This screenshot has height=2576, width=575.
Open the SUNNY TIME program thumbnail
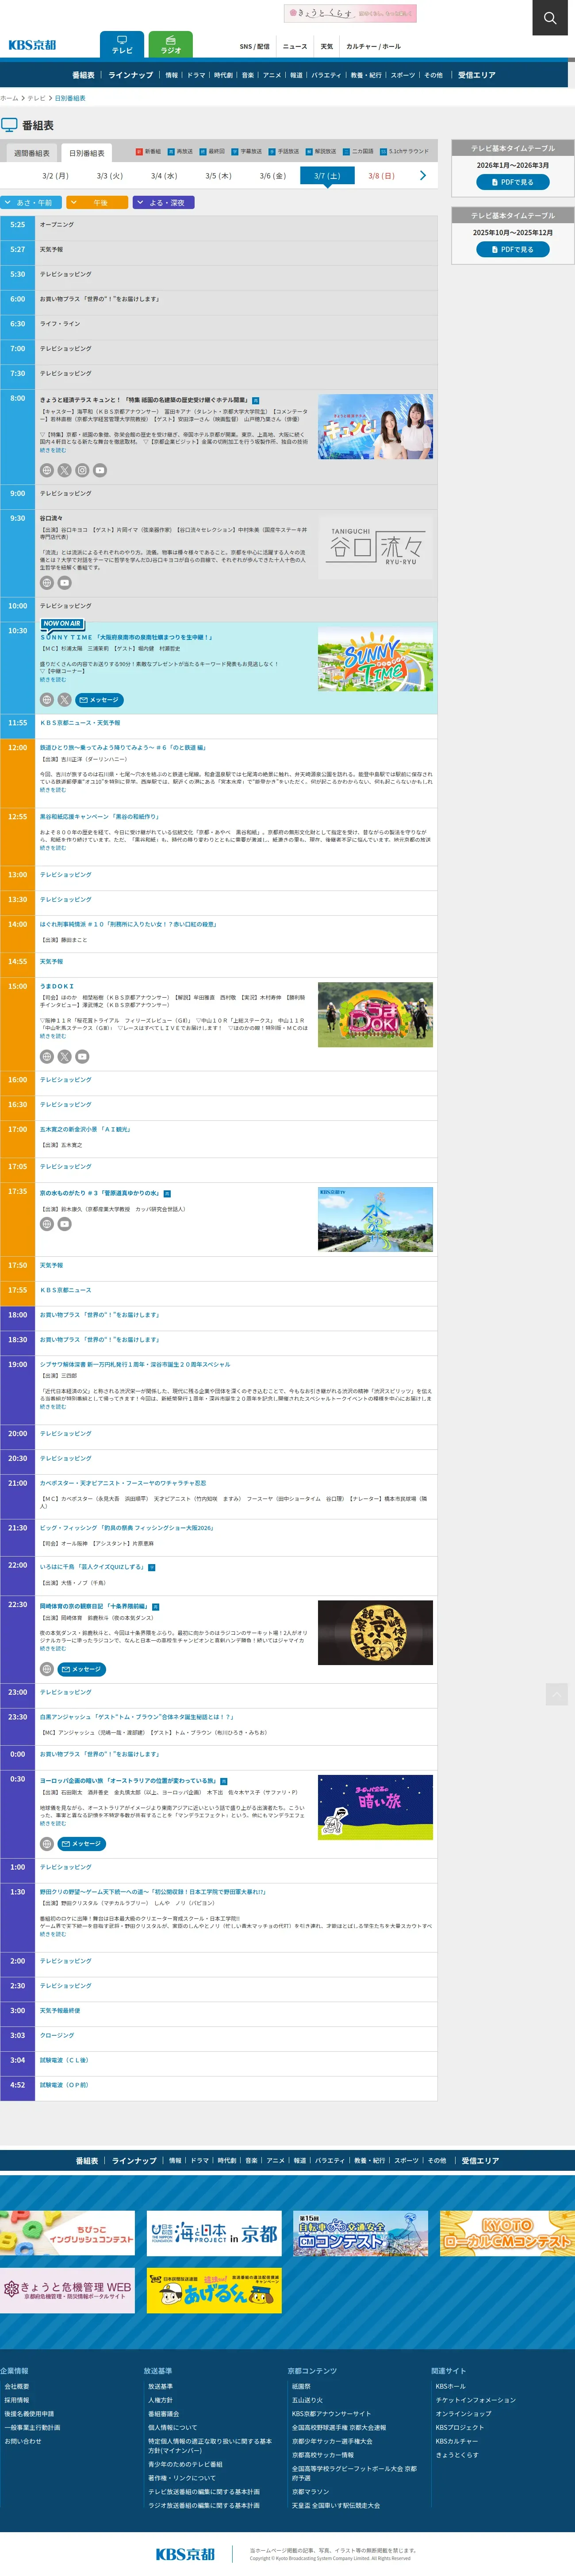point(376,660)
